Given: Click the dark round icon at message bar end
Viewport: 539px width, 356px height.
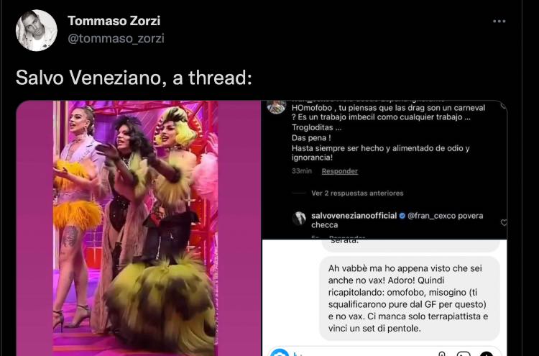Looking at the screenshot, I should click(x=486, y=354).
